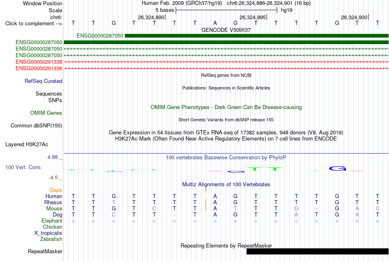Click the ENSG00000287050 label beside the shorter green bar
This screenshot has height=261, width=389.
(100, 36)
